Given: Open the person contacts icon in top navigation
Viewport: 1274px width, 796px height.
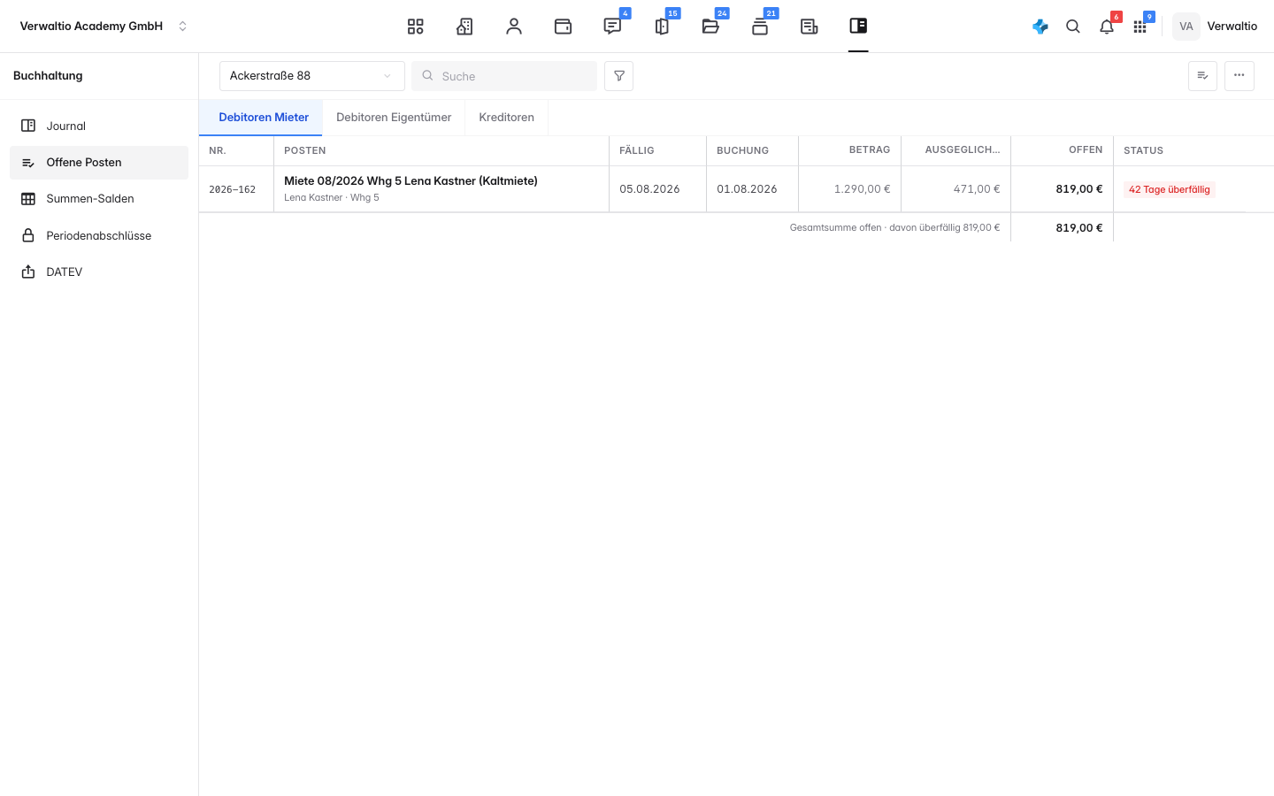Looking at the screenshot, I should [514, 27].
